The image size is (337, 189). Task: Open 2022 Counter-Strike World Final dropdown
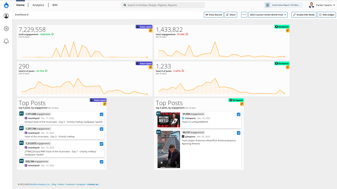point(268,15)
